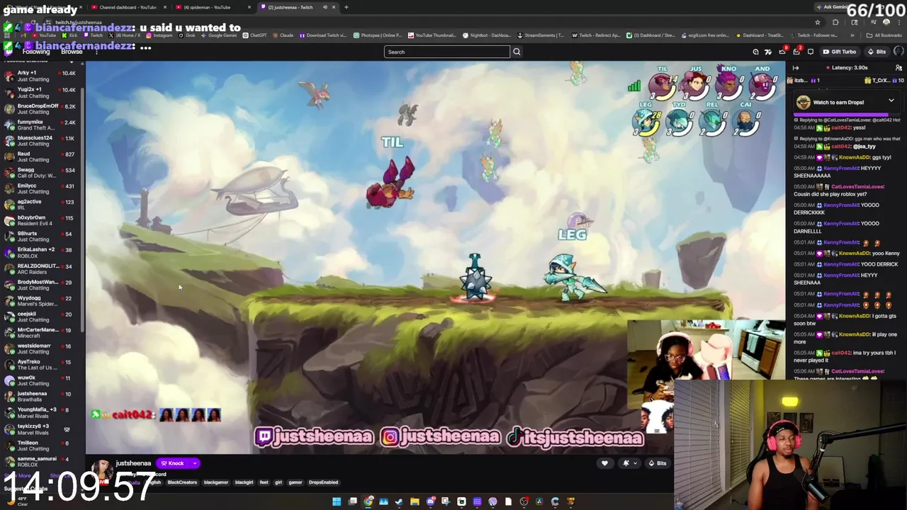This screenshot has height=510, width=907.
Task: Click the gamer tag
Action: 295,482
